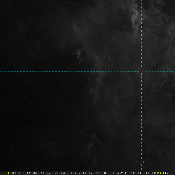
Task: Select the yellow frame number 1
Action: pyautogui.click(x=8, y=173)
